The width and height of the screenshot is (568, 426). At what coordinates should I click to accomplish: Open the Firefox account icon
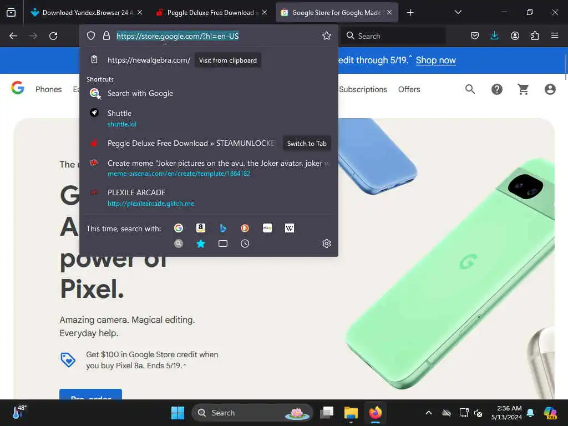[x=515, y=35]
